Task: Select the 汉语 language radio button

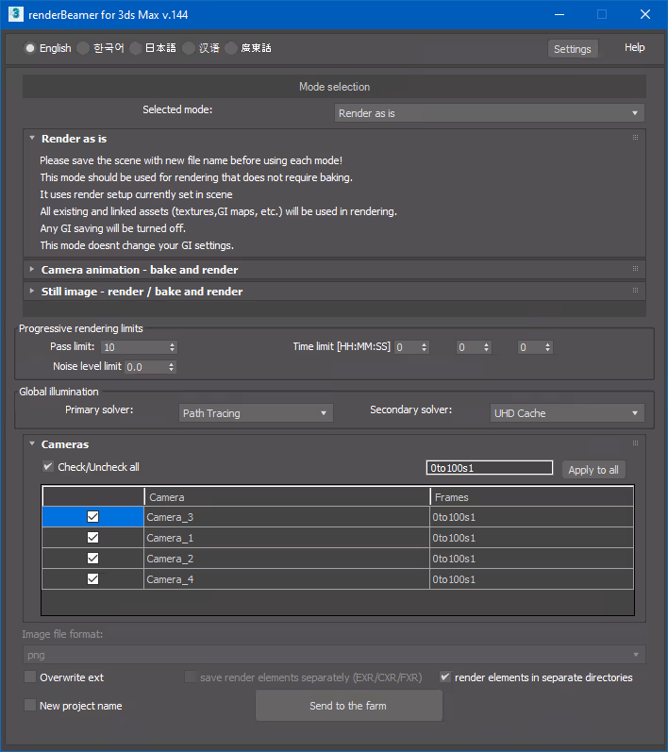Action: click(x=189, y=48)
